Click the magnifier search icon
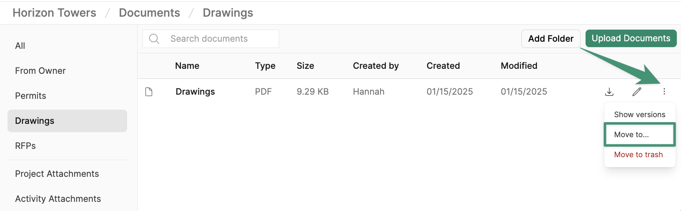This screenshot has height=211, width=681. tap(154, 39)
